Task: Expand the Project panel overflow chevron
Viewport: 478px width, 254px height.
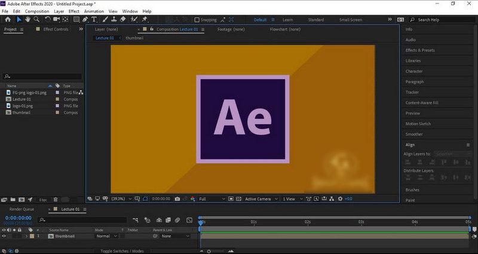Action: [x=81, y=29]
